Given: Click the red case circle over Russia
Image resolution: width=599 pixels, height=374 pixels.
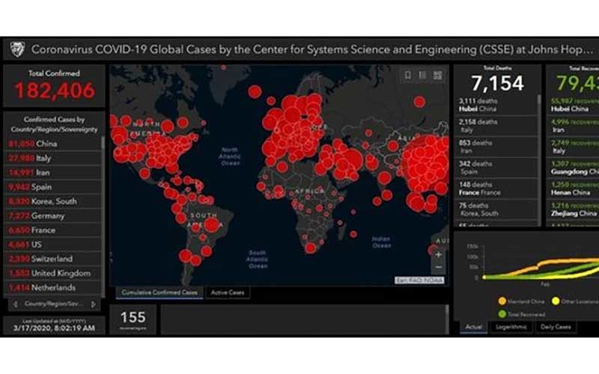Looking at the screenshot, I should 419,102.
